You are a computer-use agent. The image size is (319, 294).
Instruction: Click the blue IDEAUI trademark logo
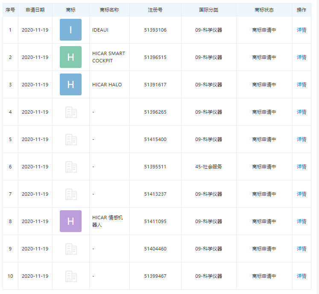70,30
